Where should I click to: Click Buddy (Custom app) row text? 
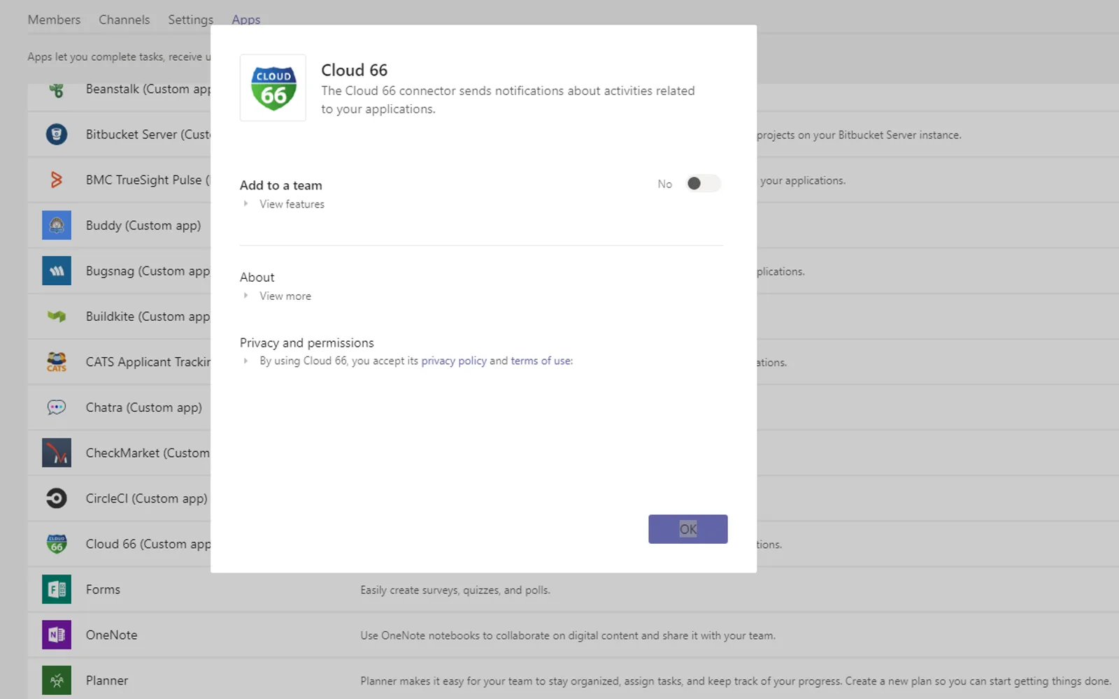click(x=143, y=226)
